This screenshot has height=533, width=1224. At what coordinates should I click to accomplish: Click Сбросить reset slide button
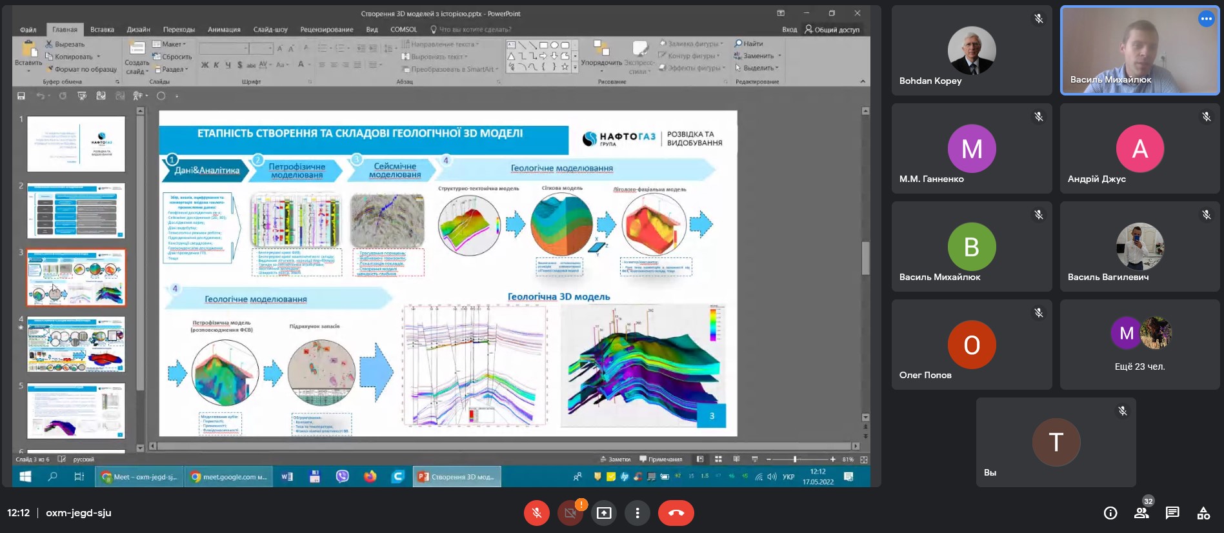(172, 57)
